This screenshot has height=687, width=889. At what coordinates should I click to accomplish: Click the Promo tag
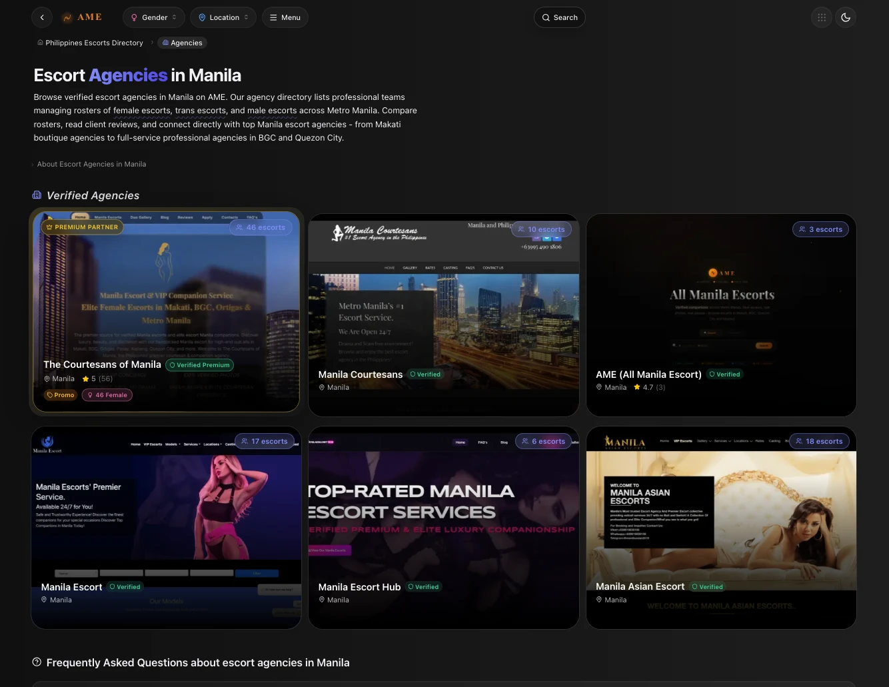(x=61, y=395)
